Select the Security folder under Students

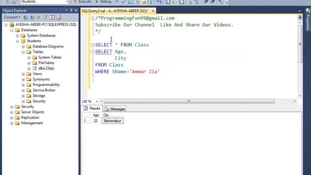(39, 101)
